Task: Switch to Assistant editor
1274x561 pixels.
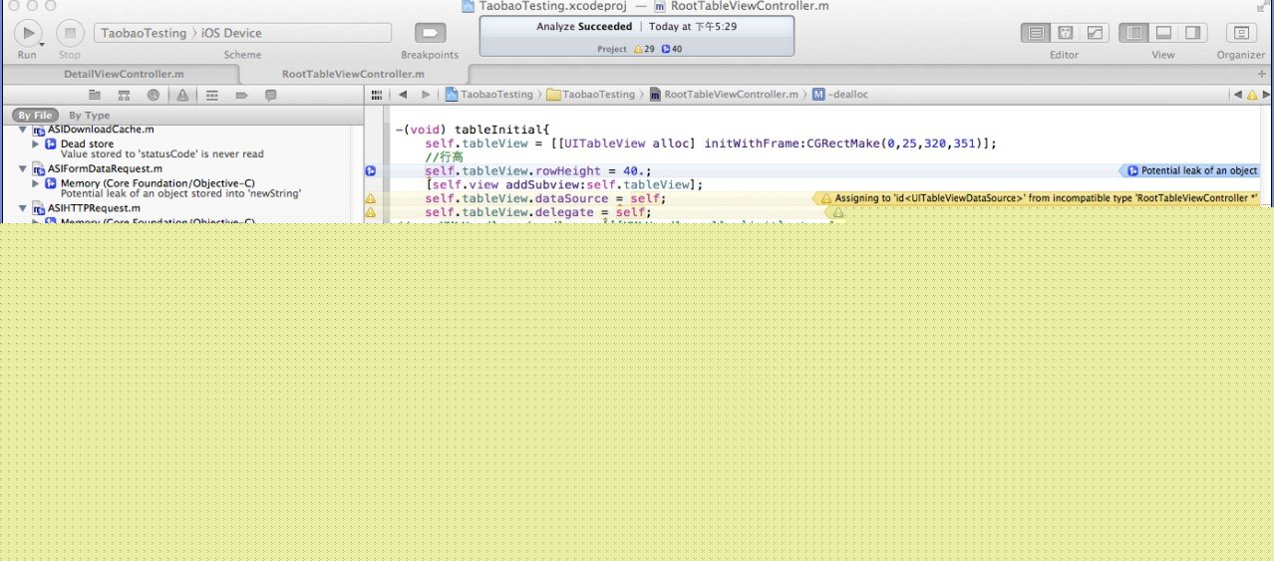Action: pos(1065,33)
